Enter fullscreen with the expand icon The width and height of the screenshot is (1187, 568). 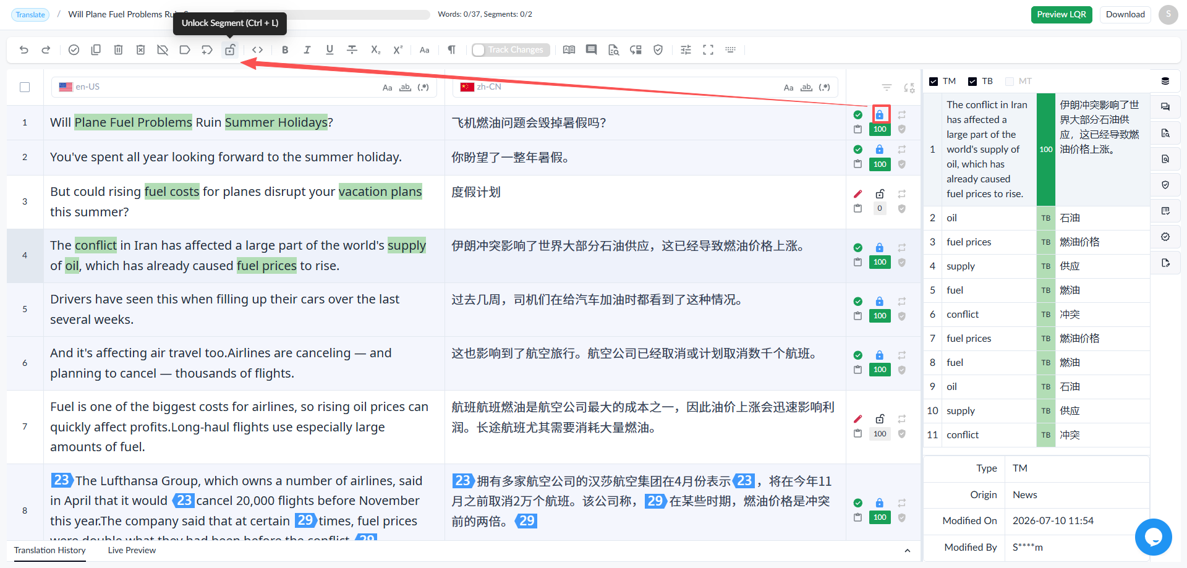pyautogui.click(x=708, y=50)
